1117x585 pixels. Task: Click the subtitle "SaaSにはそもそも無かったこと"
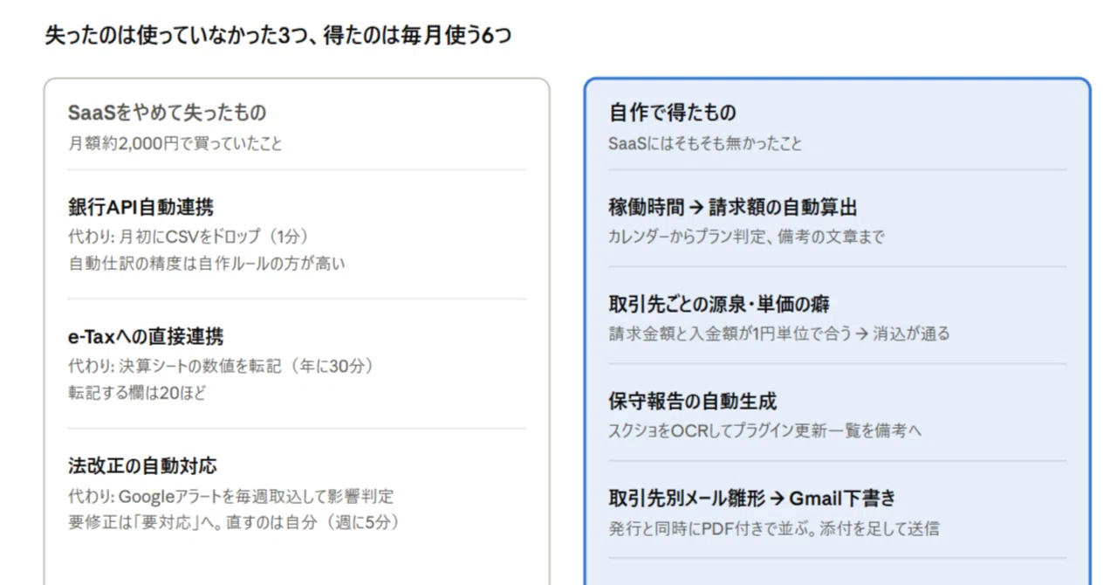[705, 144]
